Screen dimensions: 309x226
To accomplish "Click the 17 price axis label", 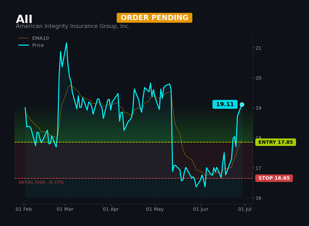I will [258, 168].
